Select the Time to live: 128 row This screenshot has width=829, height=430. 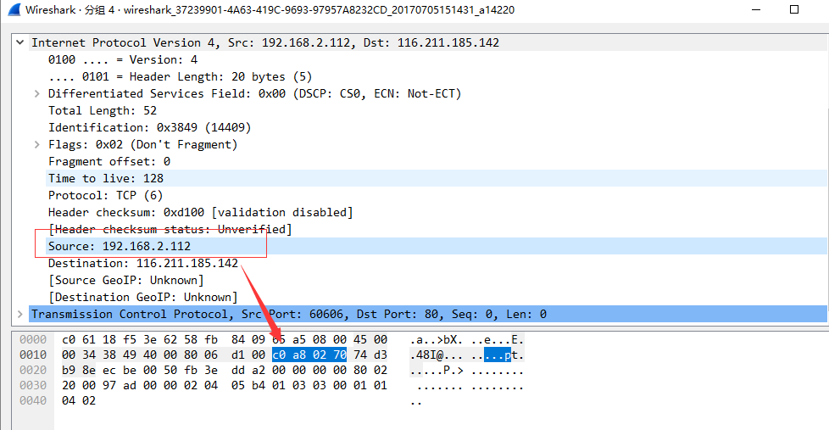[x=437, y=178]
